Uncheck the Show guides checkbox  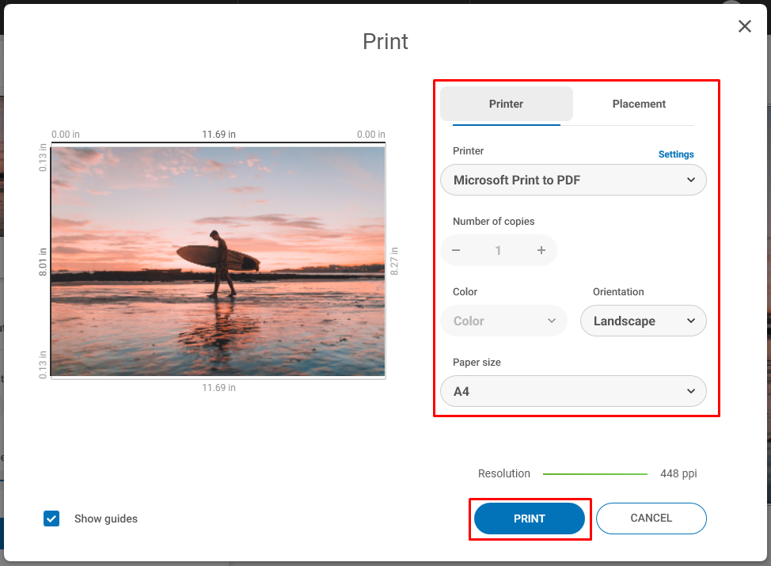(x=51, y=519)
